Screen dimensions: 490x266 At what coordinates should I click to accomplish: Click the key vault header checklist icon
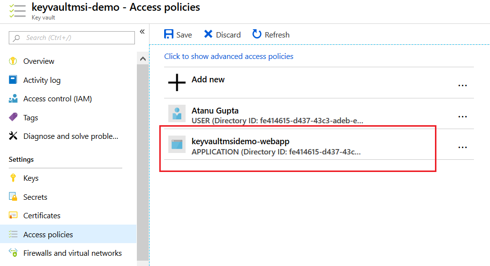pos(17,11)
